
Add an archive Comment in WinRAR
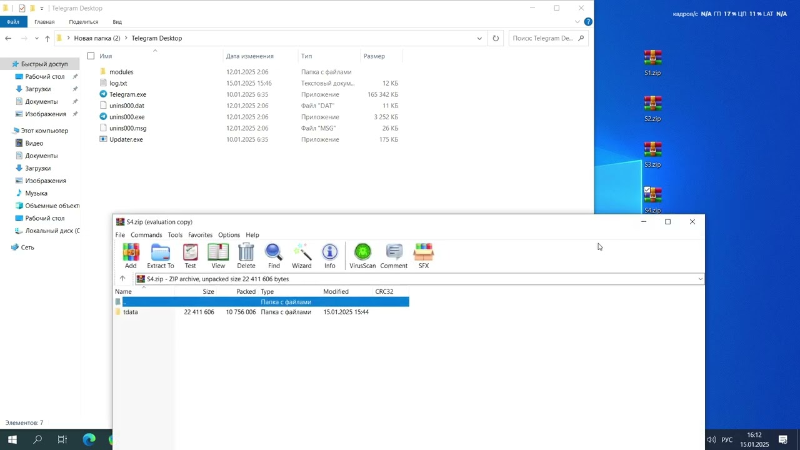tap(394, 256)
